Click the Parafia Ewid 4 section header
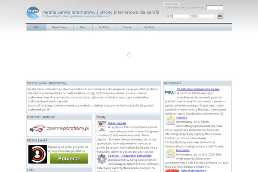This screenshot has height=172, width=258. 37,140
